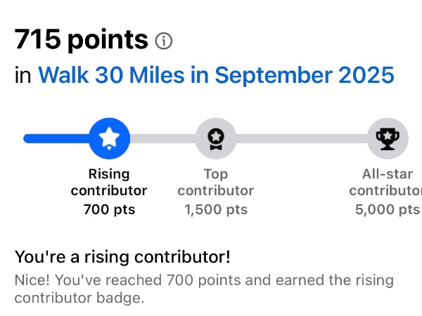Click the 715 points heading
The height and width of the screenshot is (316, 422).
[x=81, y=41]
